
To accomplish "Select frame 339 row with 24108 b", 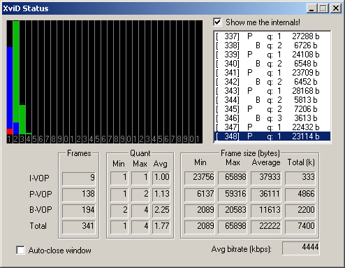I will point(272,55).
